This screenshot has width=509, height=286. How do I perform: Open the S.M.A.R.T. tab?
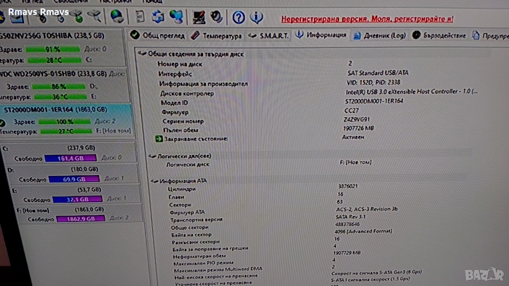[269, 36]
